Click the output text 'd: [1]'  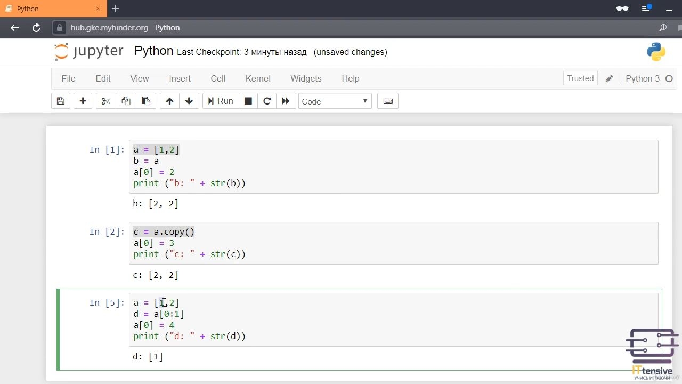pyautogui.click(x=148, y=357)
